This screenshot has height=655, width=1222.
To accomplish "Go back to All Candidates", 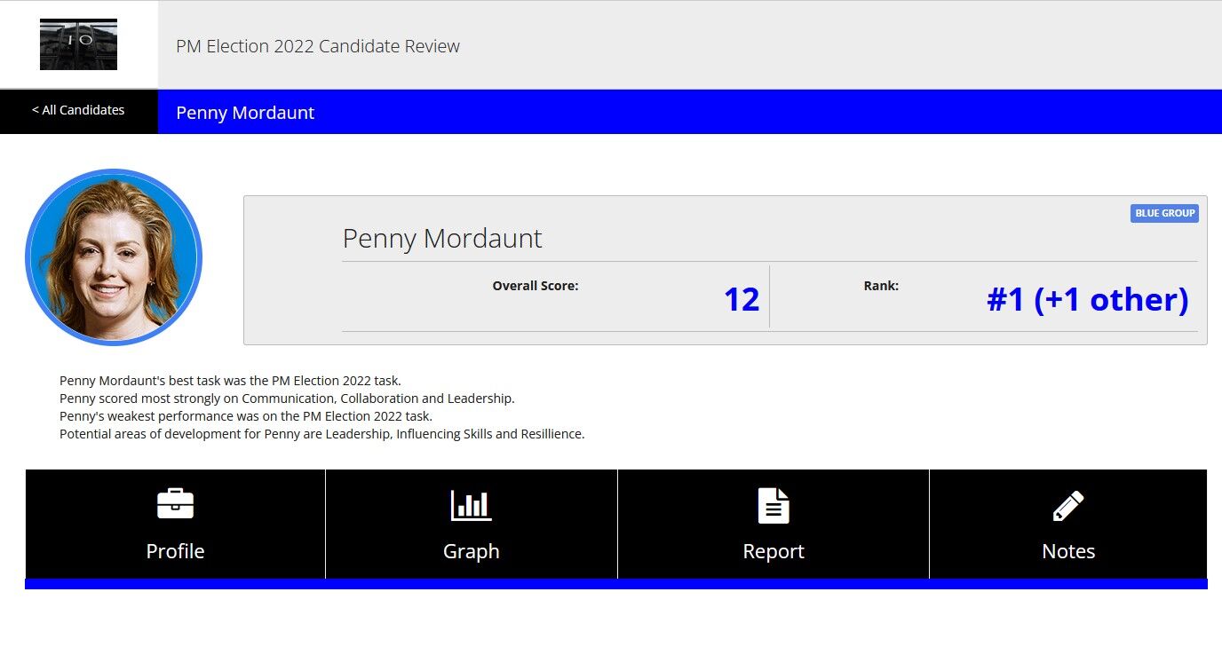I will click(x=78, y=110).
